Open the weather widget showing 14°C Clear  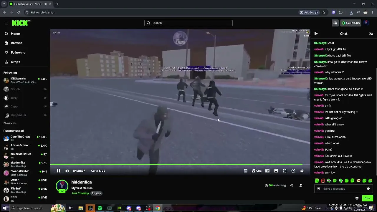[311, 208]
